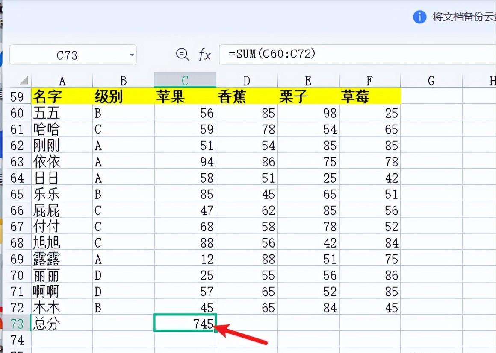The width and height of the screenshot is (496, 353).
Task: Click the 将文档备份云 notification text
Action: click(464, 16)
